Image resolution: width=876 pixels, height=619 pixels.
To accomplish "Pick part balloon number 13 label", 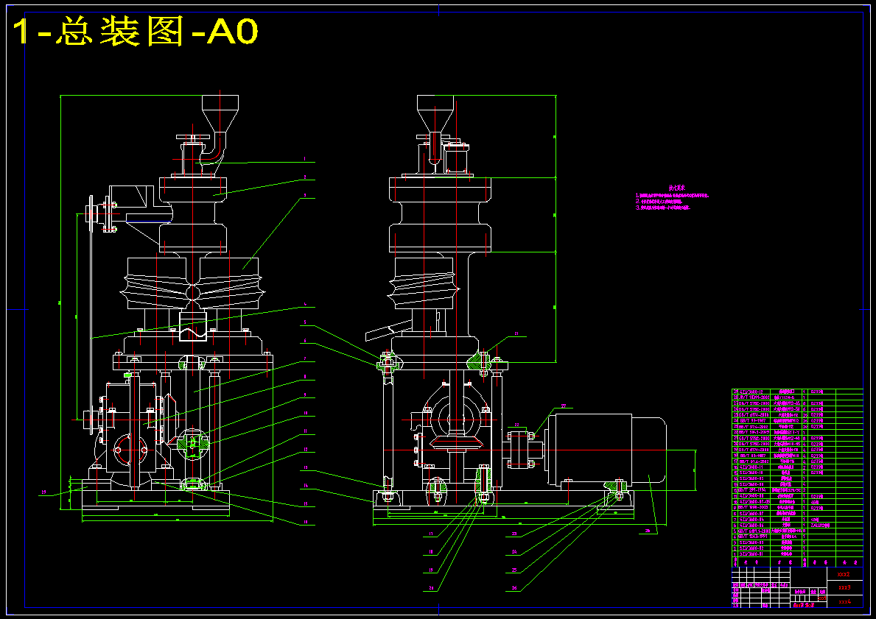I will 305,467.
